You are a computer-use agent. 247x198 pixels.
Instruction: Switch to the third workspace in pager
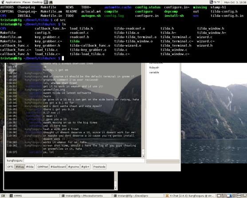pos(229,196)
